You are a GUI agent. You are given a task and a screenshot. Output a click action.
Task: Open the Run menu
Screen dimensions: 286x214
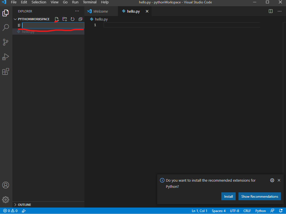point(75,2)
